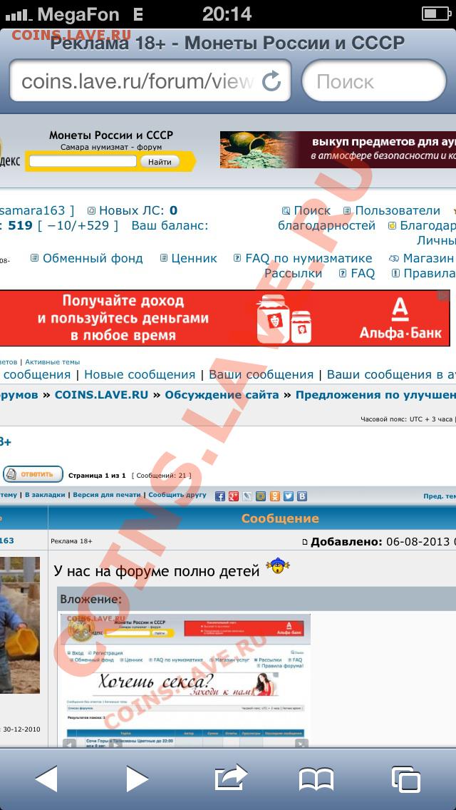Click the Сообщить другу link
This screenshot has width=456, height=810.
click(x=177, y=495)
